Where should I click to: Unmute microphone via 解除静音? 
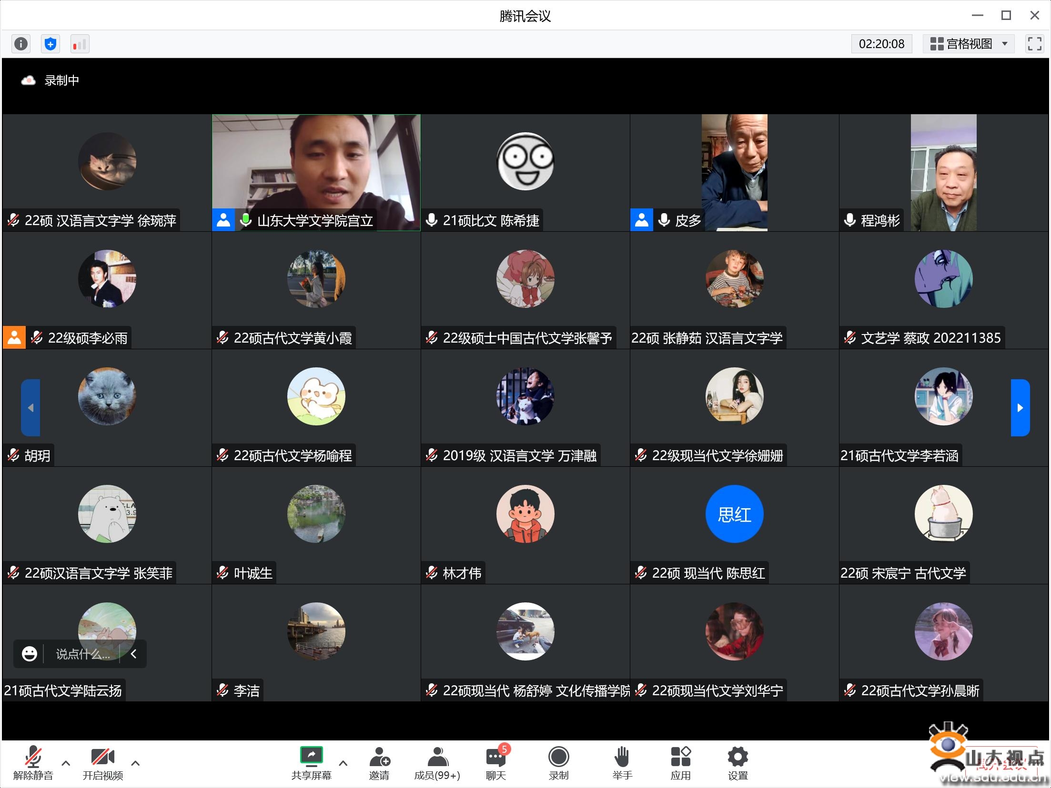tap(33, 763)
